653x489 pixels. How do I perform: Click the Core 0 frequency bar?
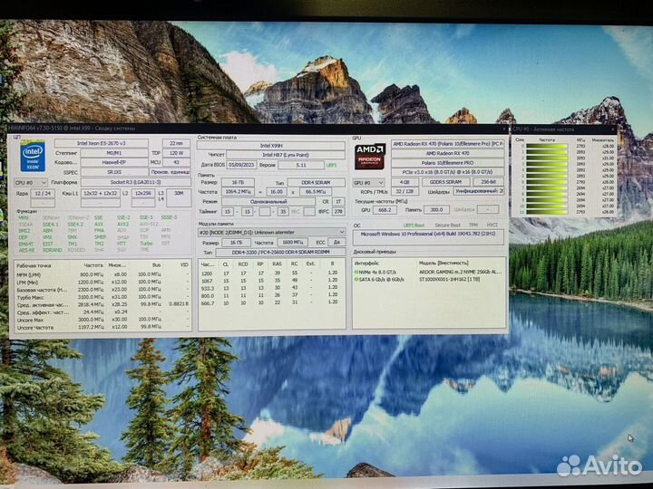pyautogui.click(x=547, y=148)
